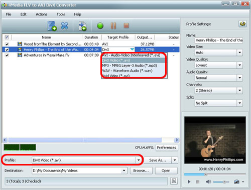Click the file icon for Adventures in Masai Mara
This screenshot has height=190, width=251.
coord(20,55)
